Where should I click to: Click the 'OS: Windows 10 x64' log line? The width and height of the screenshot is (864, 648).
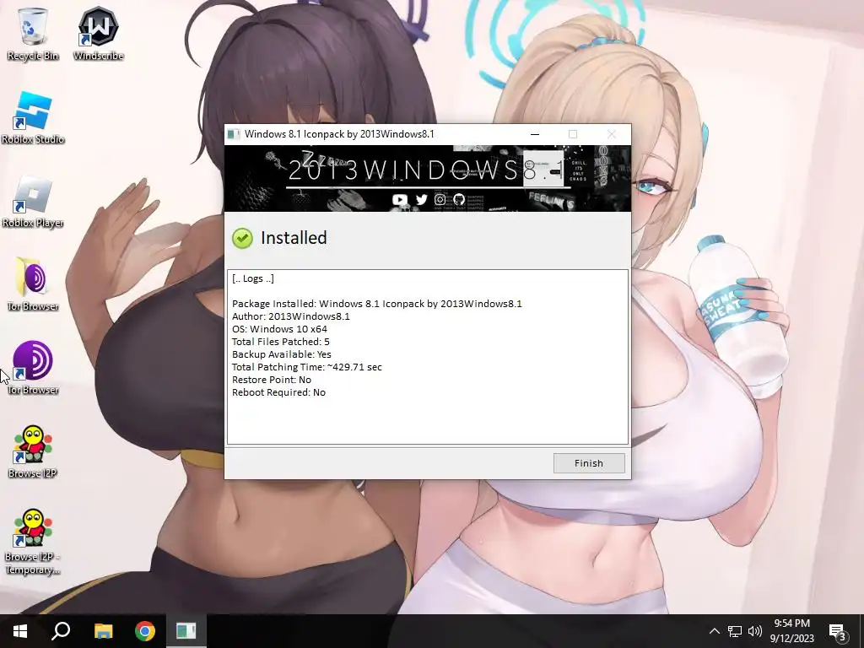pyautogui.click(x=279, y=329)
